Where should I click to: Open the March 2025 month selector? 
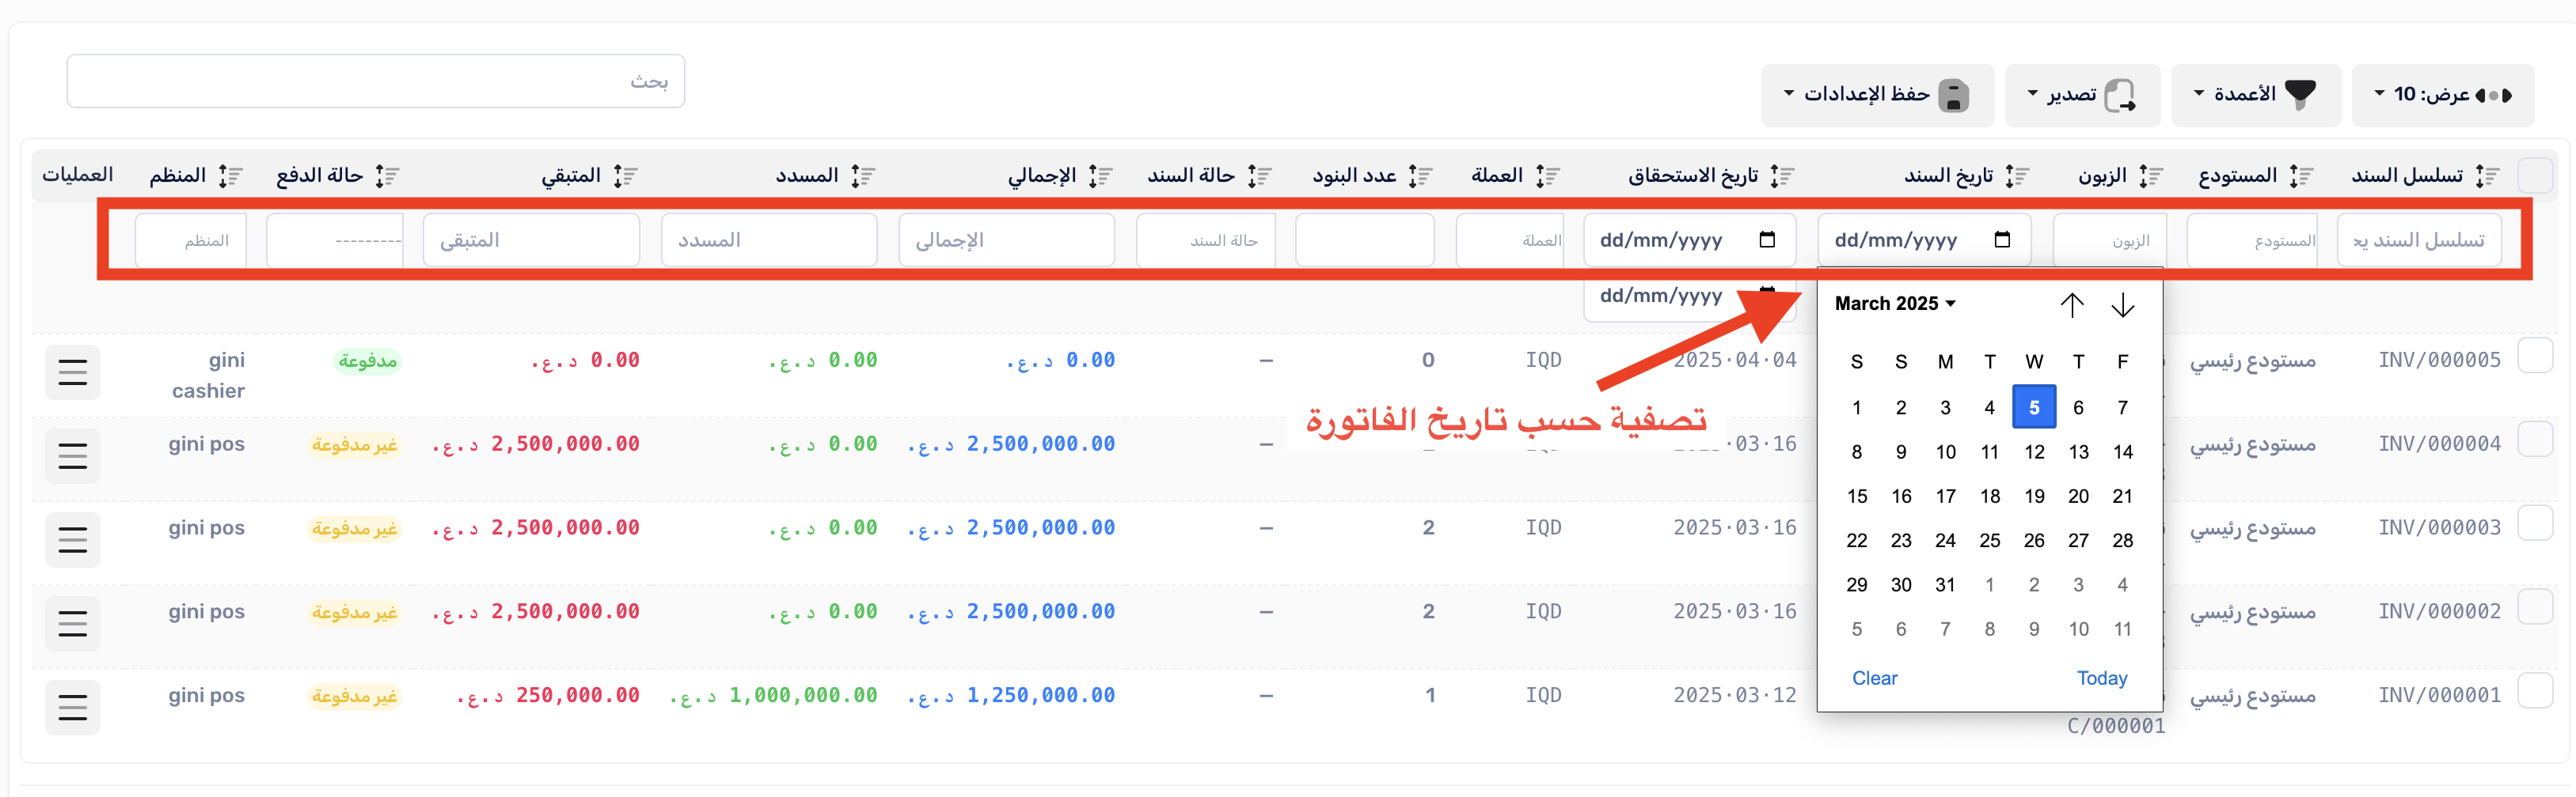[x=1894, y=304]
